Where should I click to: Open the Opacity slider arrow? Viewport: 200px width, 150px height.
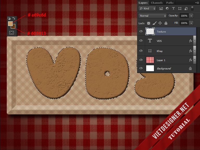coord(191,16)
